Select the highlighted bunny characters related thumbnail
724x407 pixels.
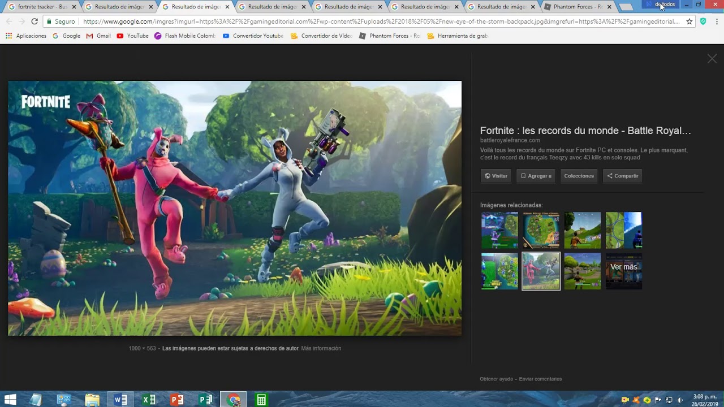[541, 271]
